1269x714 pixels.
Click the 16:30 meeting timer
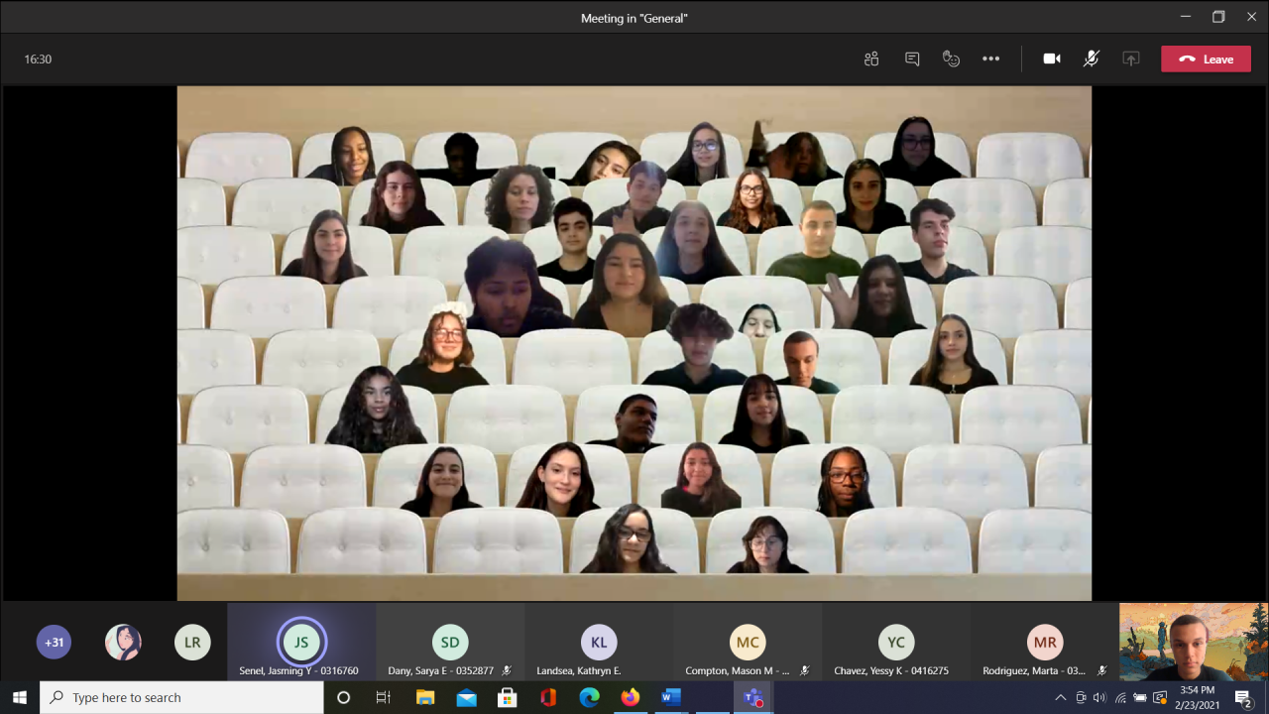[38, 59]
